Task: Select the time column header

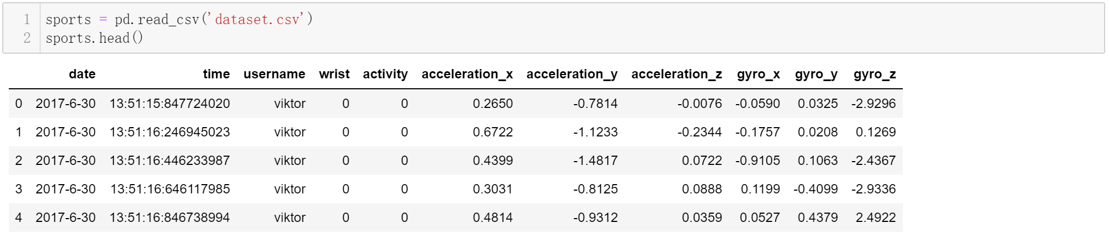Action: 217,74
